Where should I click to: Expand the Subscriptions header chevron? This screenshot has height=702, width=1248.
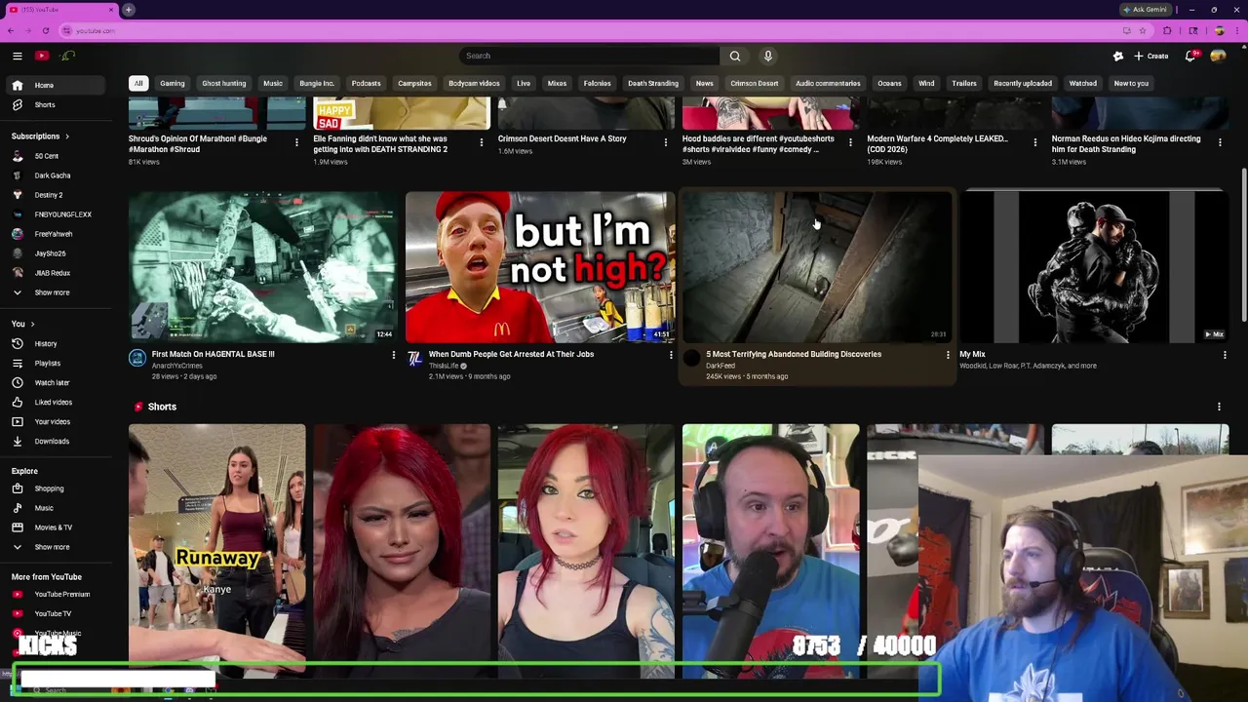pyautogui.click(x=67, y=136)
